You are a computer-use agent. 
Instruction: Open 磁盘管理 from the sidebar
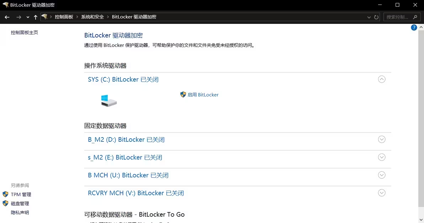tap(21, 203)
